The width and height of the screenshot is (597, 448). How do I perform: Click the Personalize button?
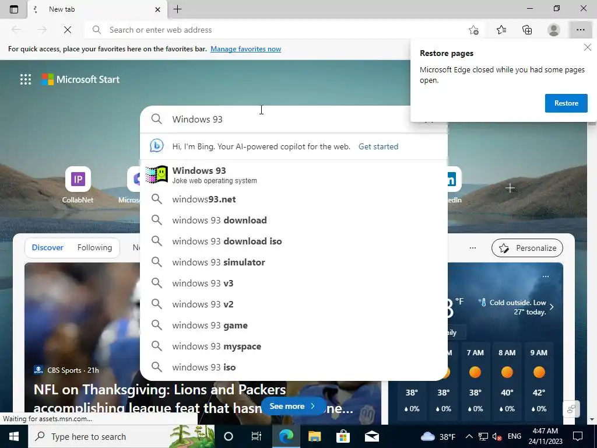click(527, 248)
